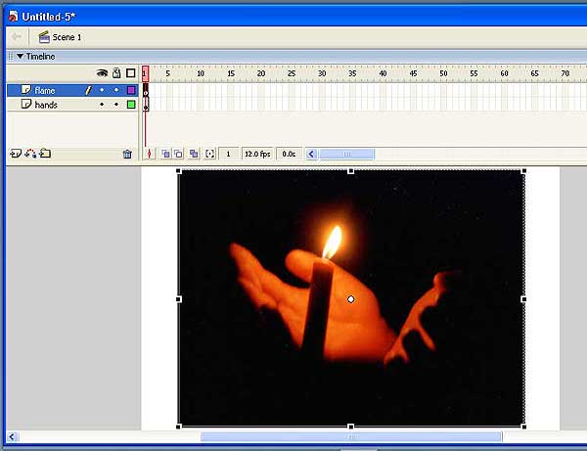Delete layer using the trash can icon
The height and width of the screenshot is (451, 587).
[x=127, y=154]
